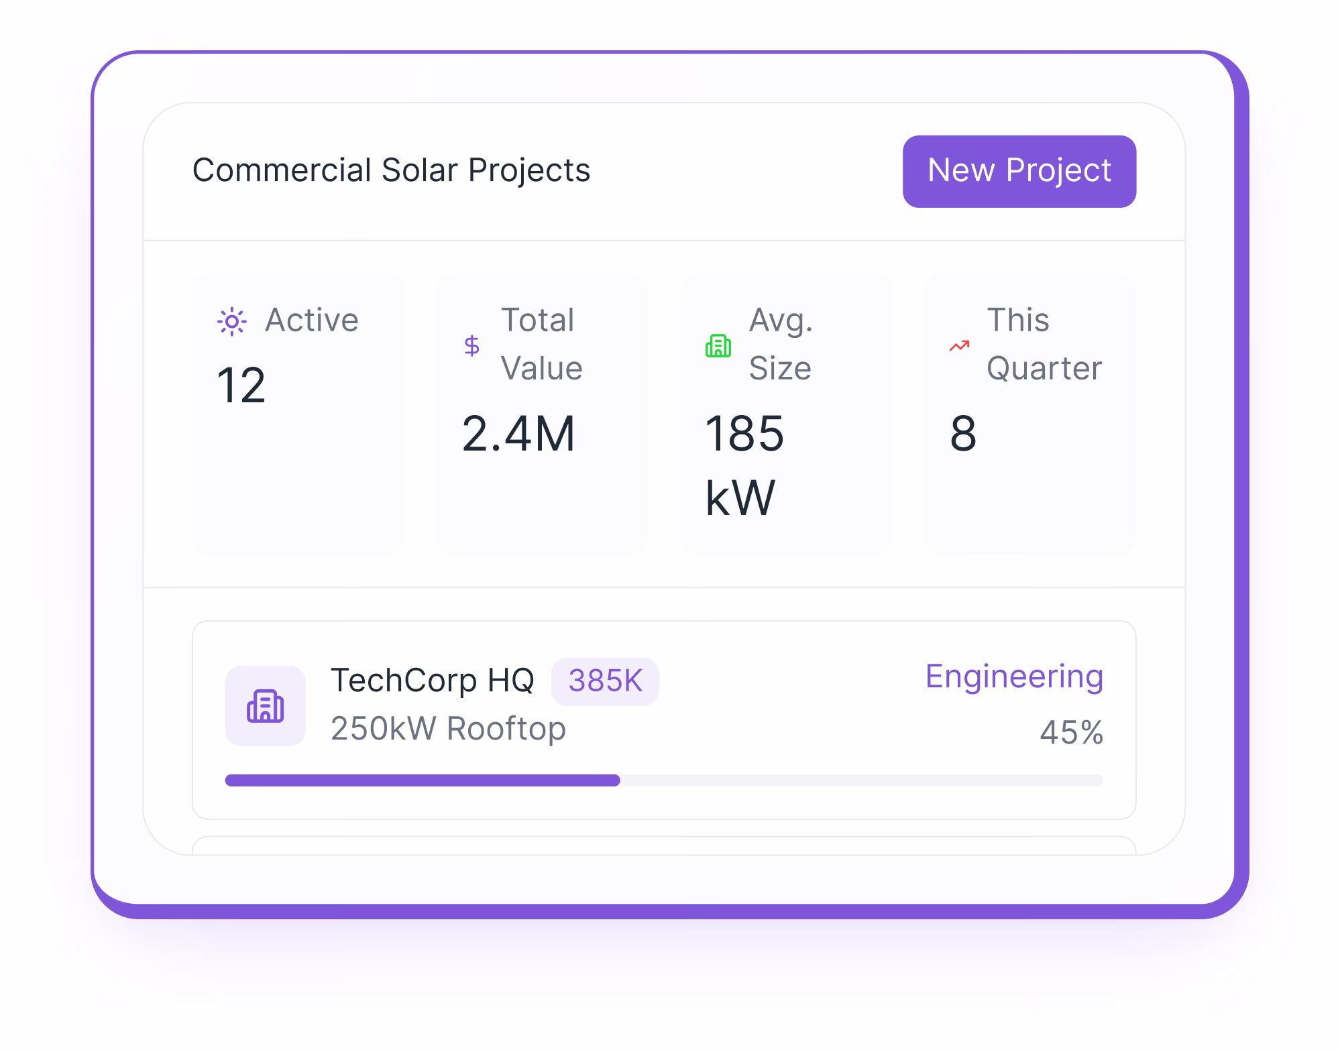
Task: Select the dollar icon on Total Value card
Action: (x=473, y=346)
